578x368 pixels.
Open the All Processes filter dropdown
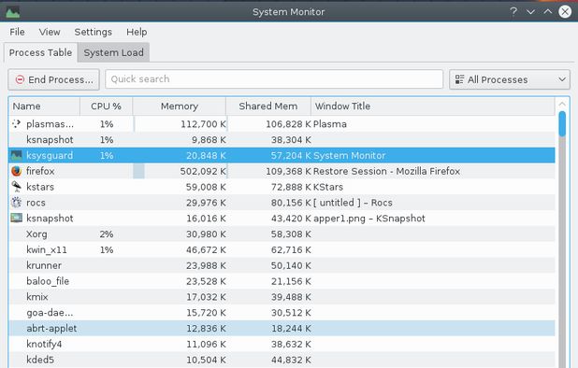point(510,79)
